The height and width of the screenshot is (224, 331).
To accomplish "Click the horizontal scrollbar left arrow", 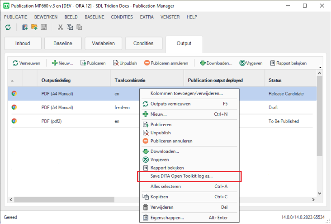I will (x=11, y=200).
